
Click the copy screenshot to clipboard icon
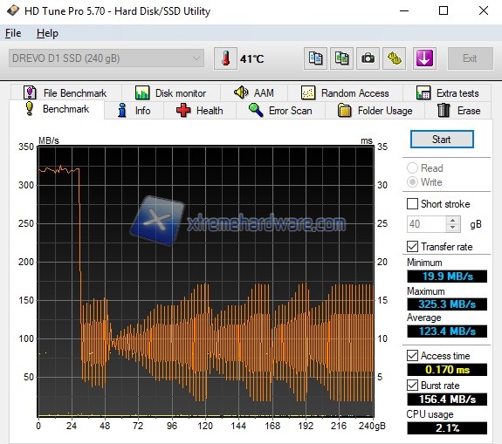(341, 58)
